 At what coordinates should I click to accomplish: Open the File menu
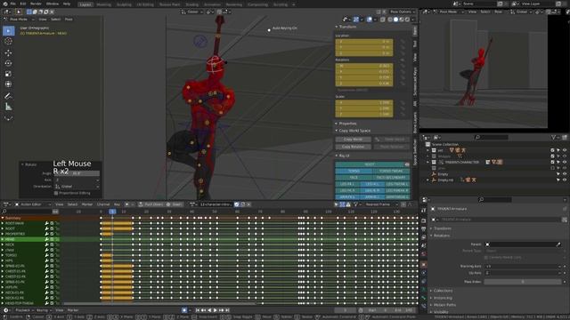[13, 4]
